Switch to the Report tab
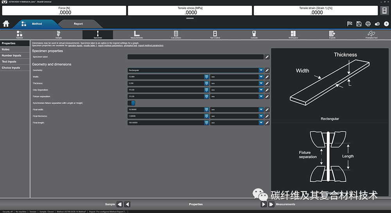The width and height of the screenshot is (391, 213). pyautogui.click(x=78, y=24)
